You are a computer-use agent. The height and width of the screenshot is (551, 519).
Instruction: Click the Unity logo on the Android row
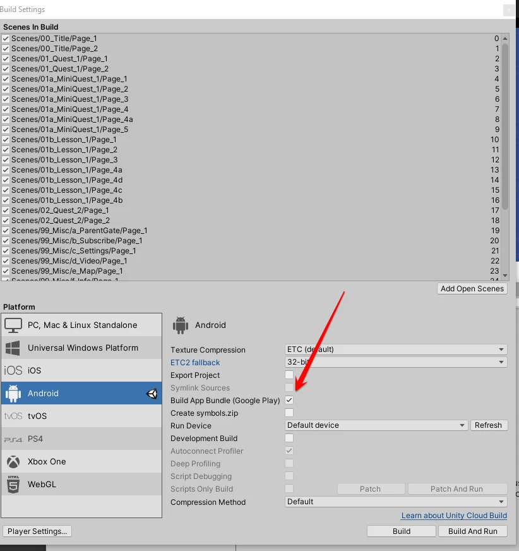[152, 394]
